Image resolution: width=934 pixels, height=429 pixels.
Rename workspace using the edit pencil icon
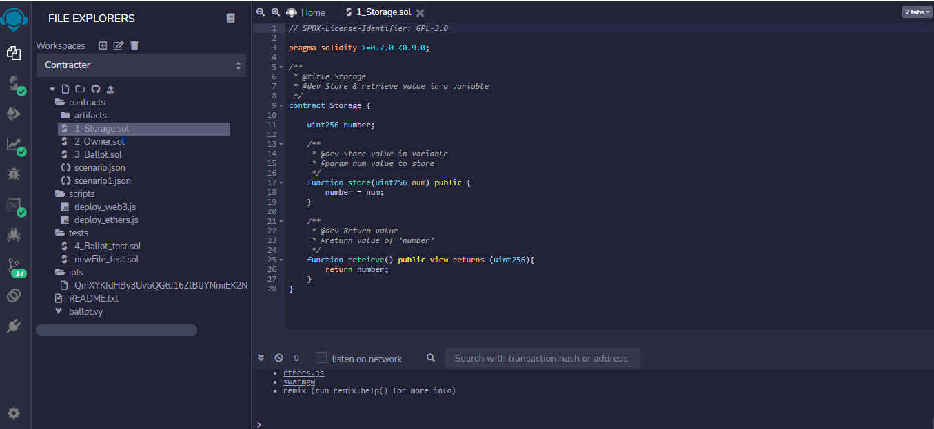(119, 45)
